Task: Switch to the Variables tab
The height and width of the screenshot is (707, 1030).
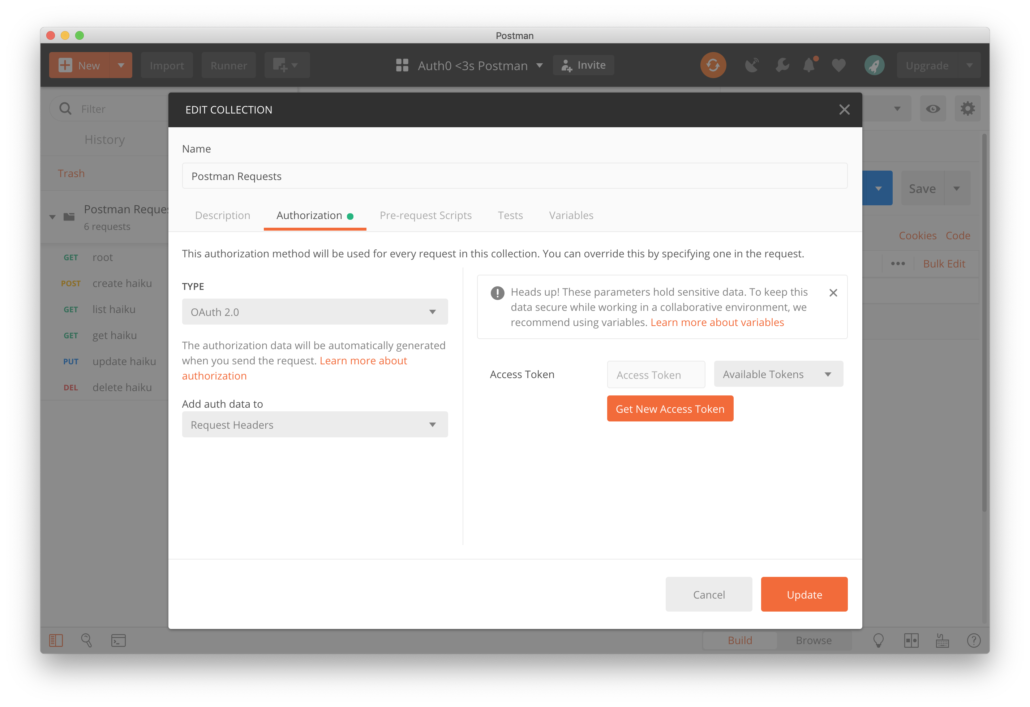Action: click(570, 215)
